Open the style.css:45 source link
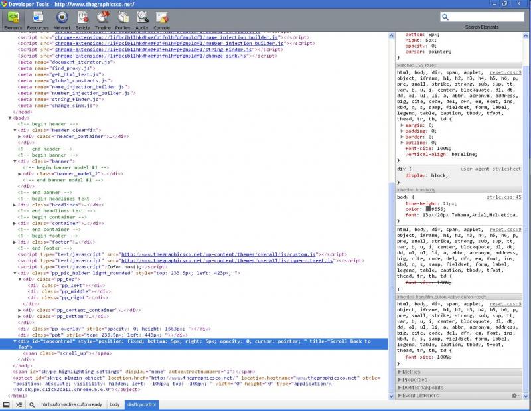Image resolution: width=531 pixels, height=411 pixels. pyautogui.click(x=504, y=197)
